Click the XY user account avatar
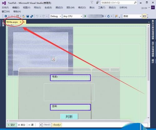Screen dimensions: 156x130 [x=153, y=7]
